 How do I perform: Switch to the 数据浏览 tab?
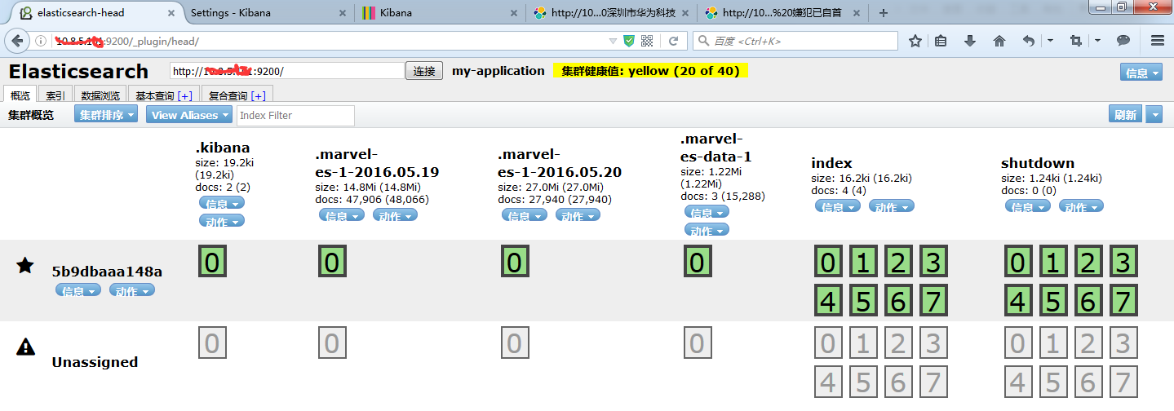pyautogui.click(x=100, y=95)
